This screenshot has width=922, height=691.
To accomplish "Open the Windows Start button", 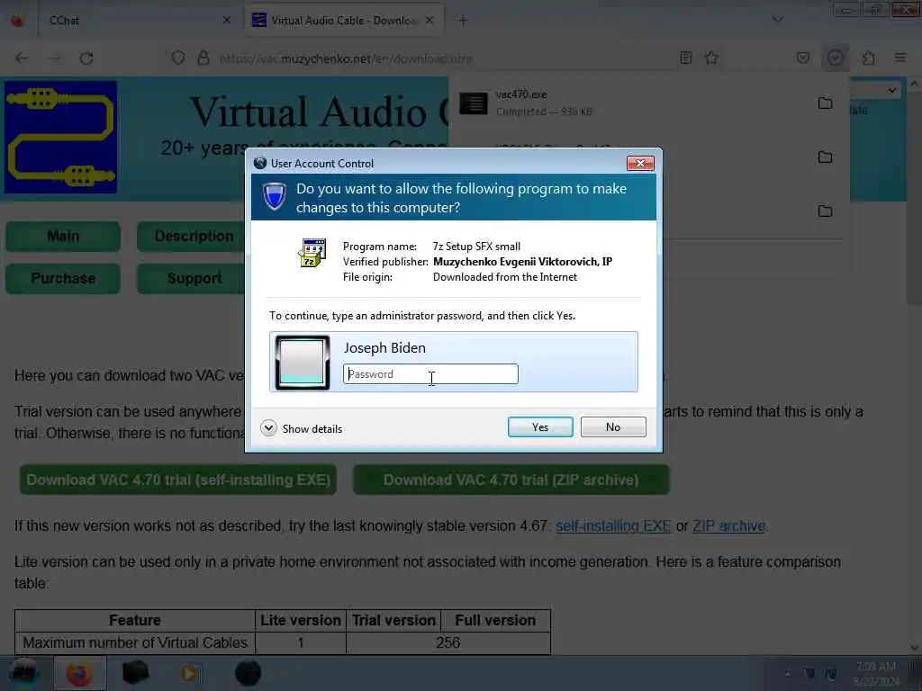I will [x=23, y=673].
